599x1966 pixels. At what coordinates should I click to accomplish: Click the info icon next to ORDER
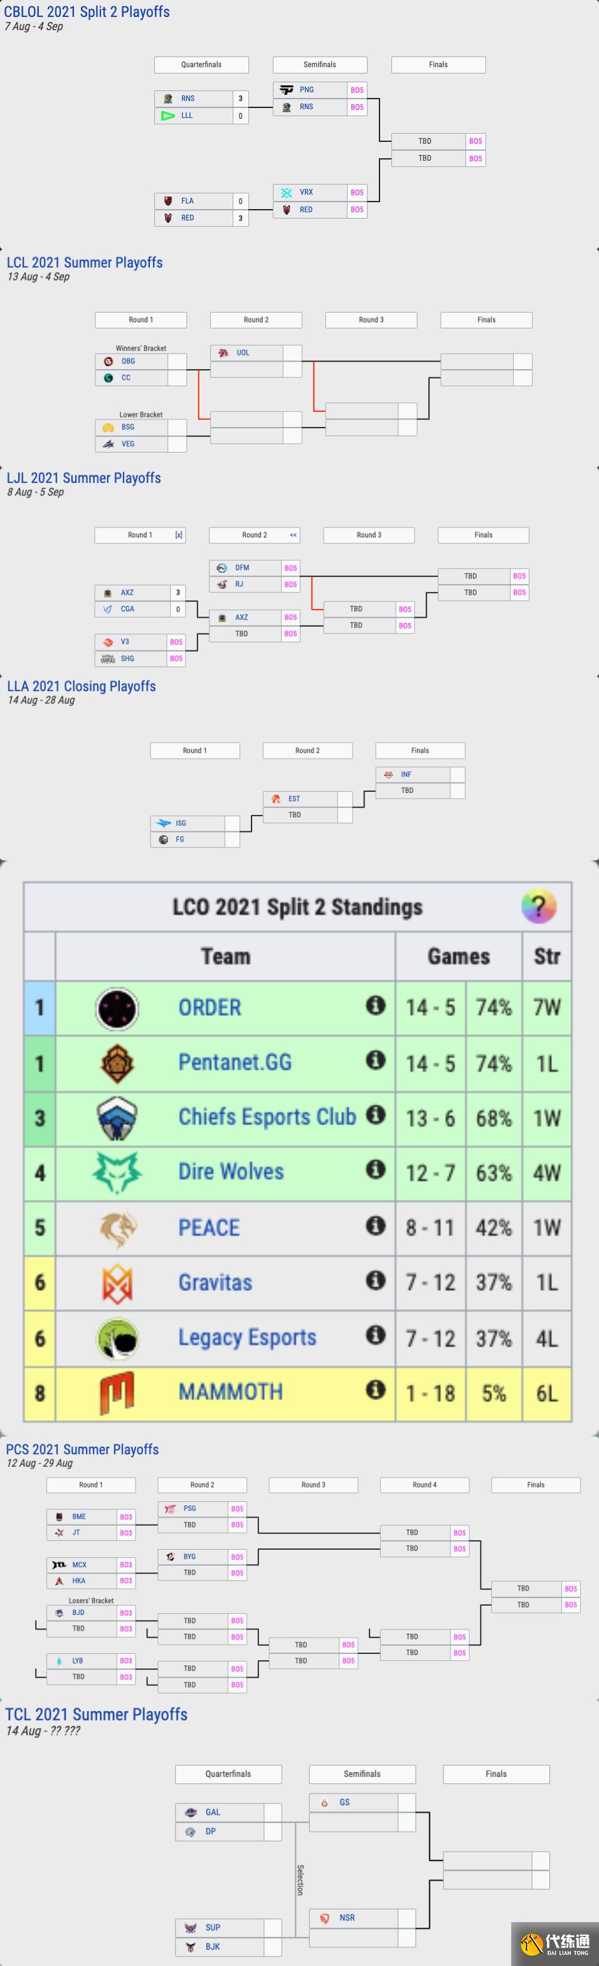coord(375,1005)
